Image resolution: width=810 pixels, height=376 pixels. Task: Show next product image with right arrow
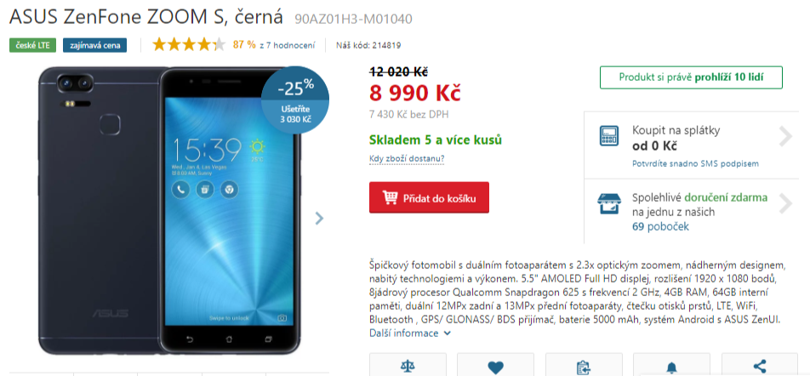coord(319,219)
